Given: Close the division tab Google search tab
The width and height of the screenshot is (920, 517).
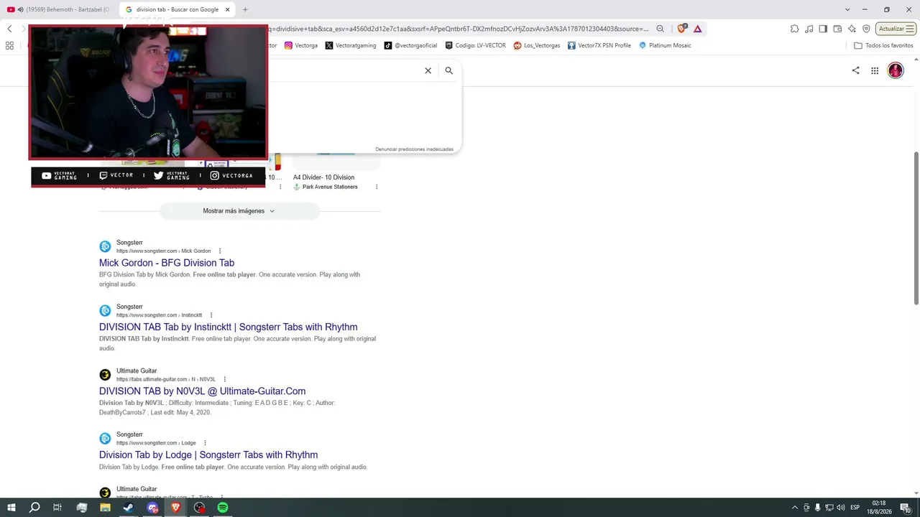Looking at the screenshot, I should (227, 9).
